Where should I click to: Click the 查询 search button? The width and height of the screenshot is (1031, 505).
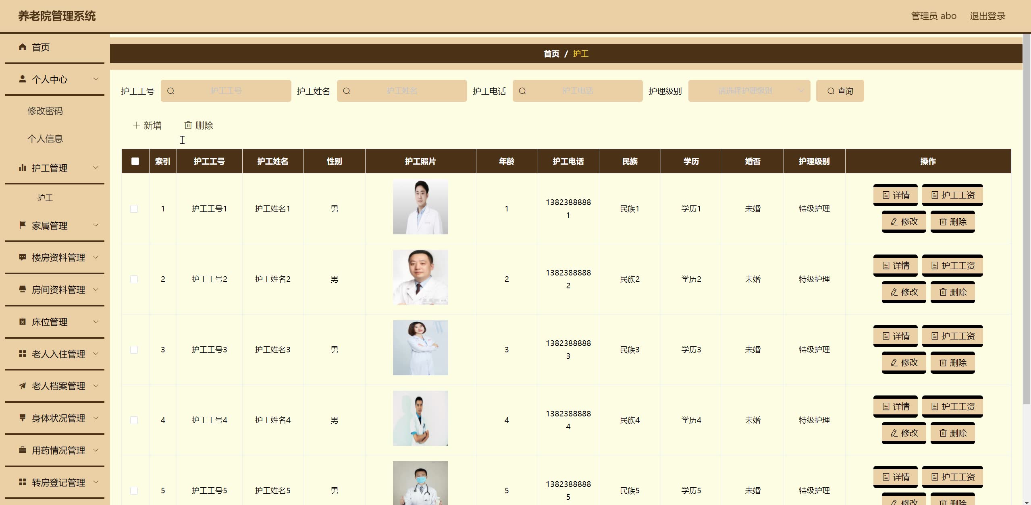coord(840,91)
